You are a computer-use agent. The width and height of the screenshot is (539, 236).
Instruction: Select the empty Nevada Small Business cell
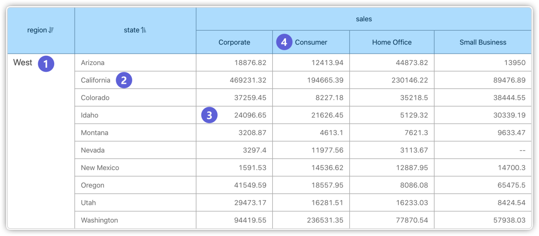pyautogui.click(x=482, y=150)
